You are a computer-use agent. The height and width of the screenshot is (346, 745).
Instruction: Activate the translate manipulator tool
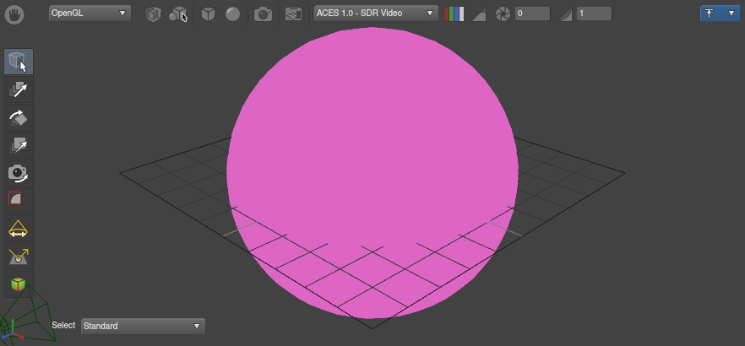pyautogui.click(x=19, y=89)
